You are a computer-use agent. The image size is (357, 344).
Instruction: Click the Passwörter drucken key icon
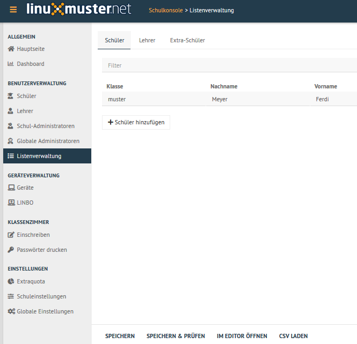pyautogui.click(x=11, y=250)
